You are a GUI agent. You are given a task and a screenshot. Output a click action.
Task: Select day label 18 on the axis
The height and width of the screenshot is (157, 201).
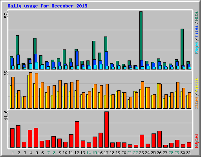tap(112, 153)
